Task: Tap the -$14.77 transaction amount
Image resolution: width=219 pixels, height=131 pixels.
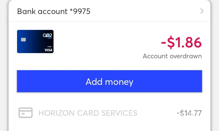Action: point(189,113)
